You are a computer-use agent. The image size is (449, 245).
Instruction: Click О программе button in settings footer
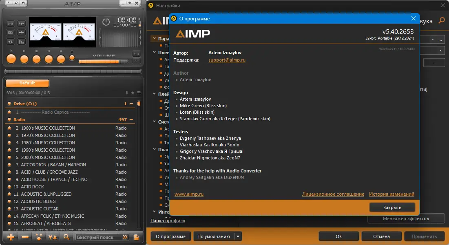click(170, 236)
